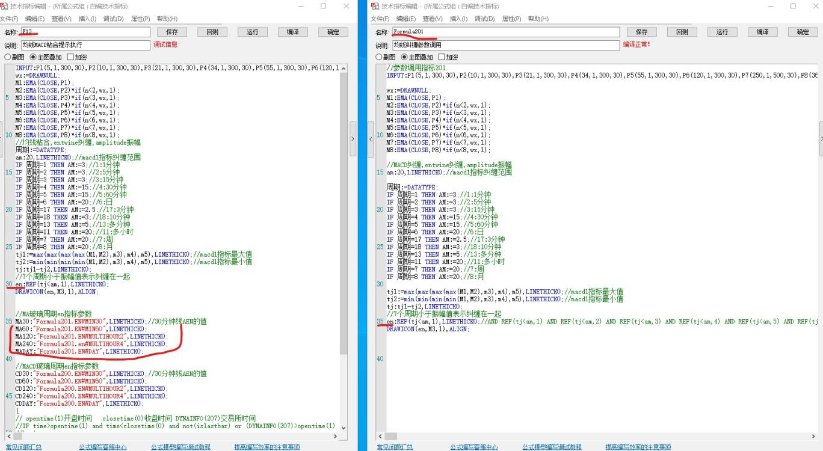Screen dimensions: 823x451
Task: Open 文件(F) menu in right Formula201 window
Action: pos(380,19)
